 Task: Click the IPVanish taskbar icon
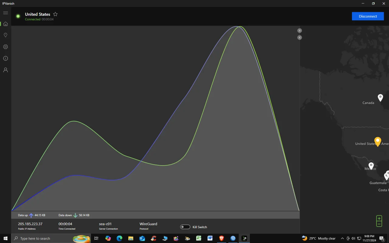(244, 238)
